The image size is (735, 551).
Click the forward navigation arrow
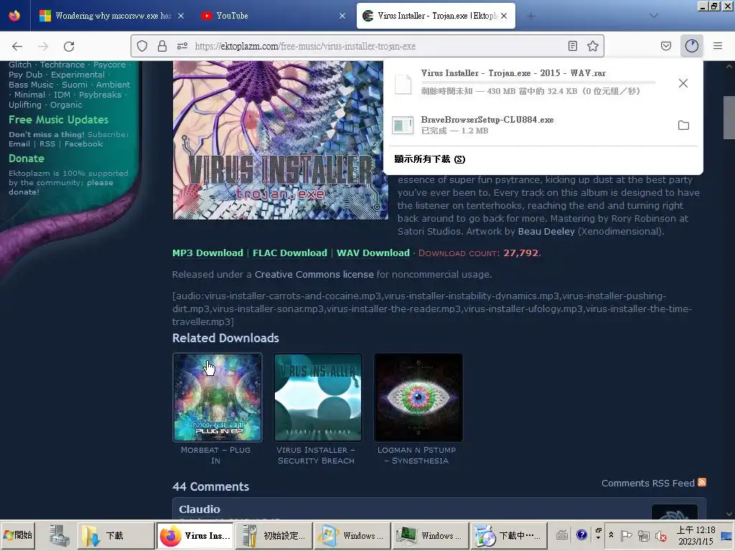pos(43,46)
